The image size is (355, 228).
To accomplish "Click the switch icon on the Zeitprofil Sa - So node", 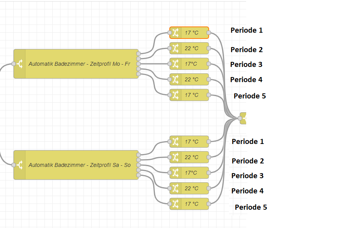I will (x=20, y=165).
